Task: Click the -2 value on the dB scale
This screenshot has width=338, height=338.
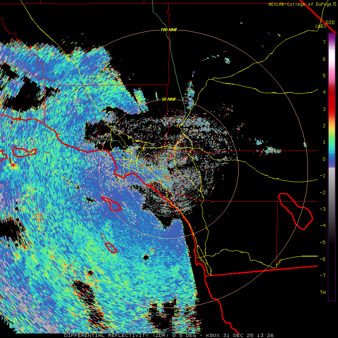Action: tap(323, 193)
